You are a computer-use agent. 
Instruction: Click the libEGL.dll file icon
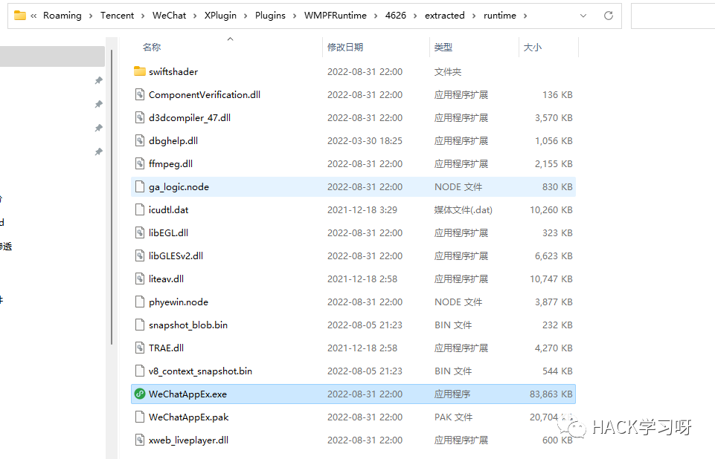click(x=140, y=232)
